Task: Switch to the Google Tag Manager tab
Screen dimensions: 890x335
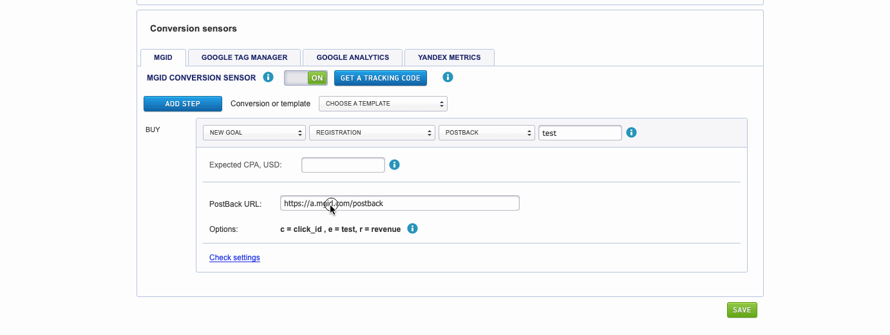Action: pyautogui.click(x=244, y=57)
